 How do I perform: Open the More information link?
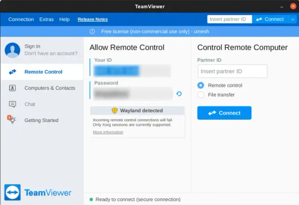tap(108, 132)
